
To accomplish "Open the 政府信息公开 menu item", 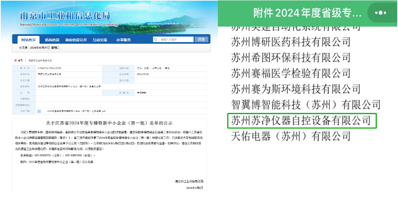I will pos(76,40).
